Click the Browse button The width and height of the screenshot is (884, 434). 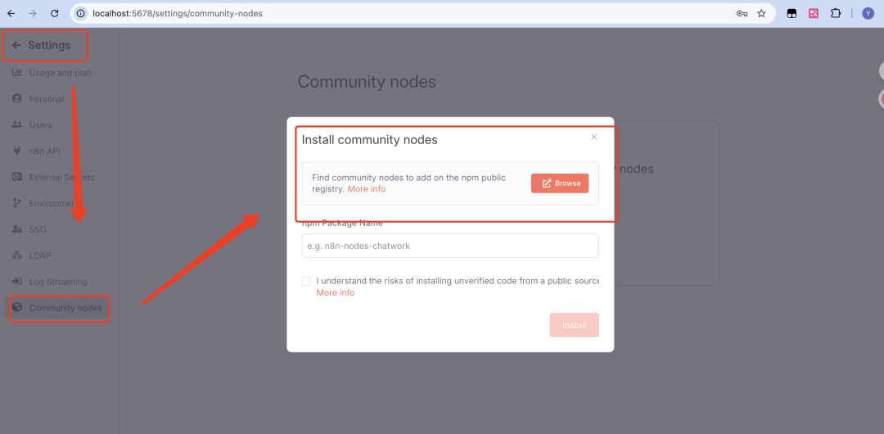560,183
